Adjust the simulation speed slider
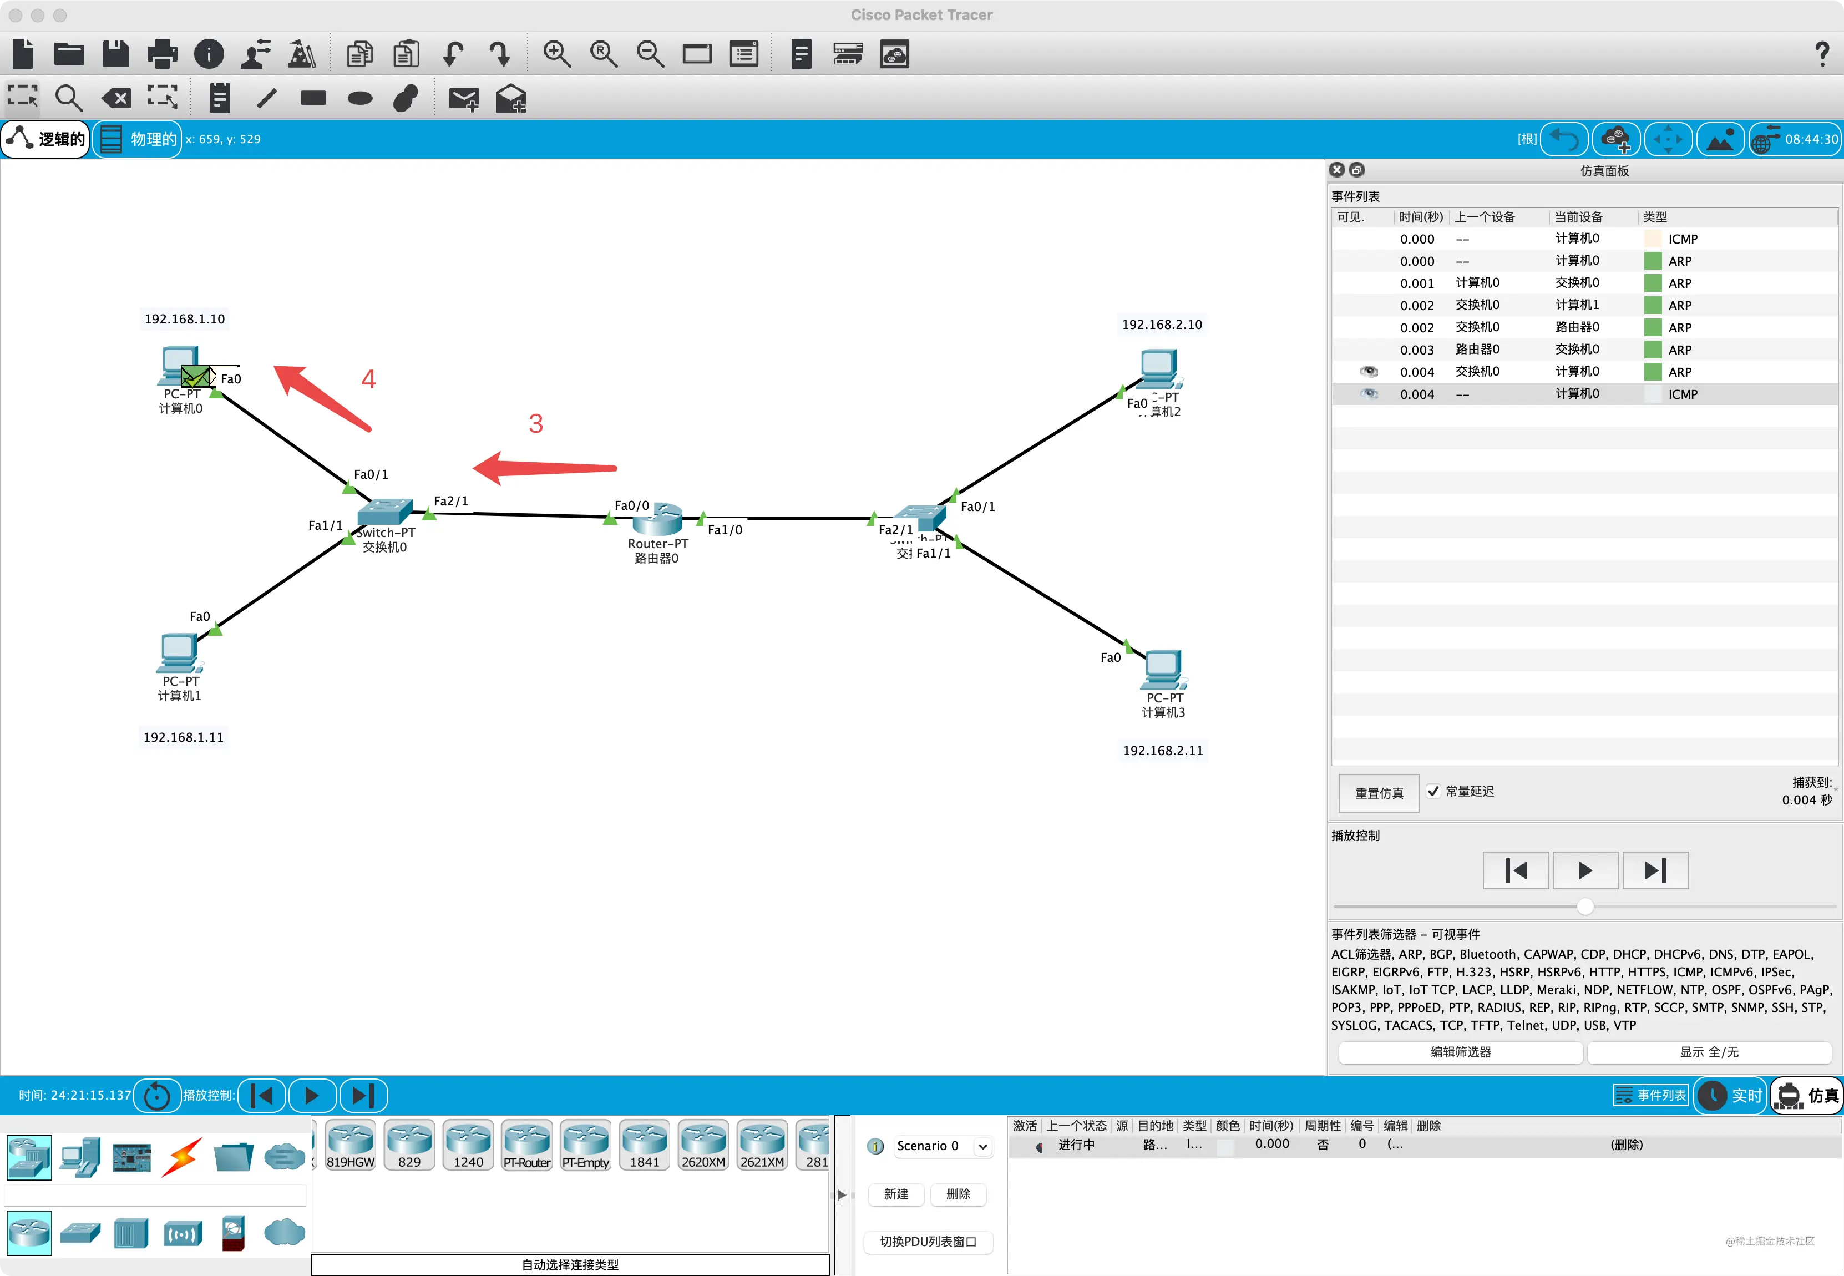 point(1585,906)
